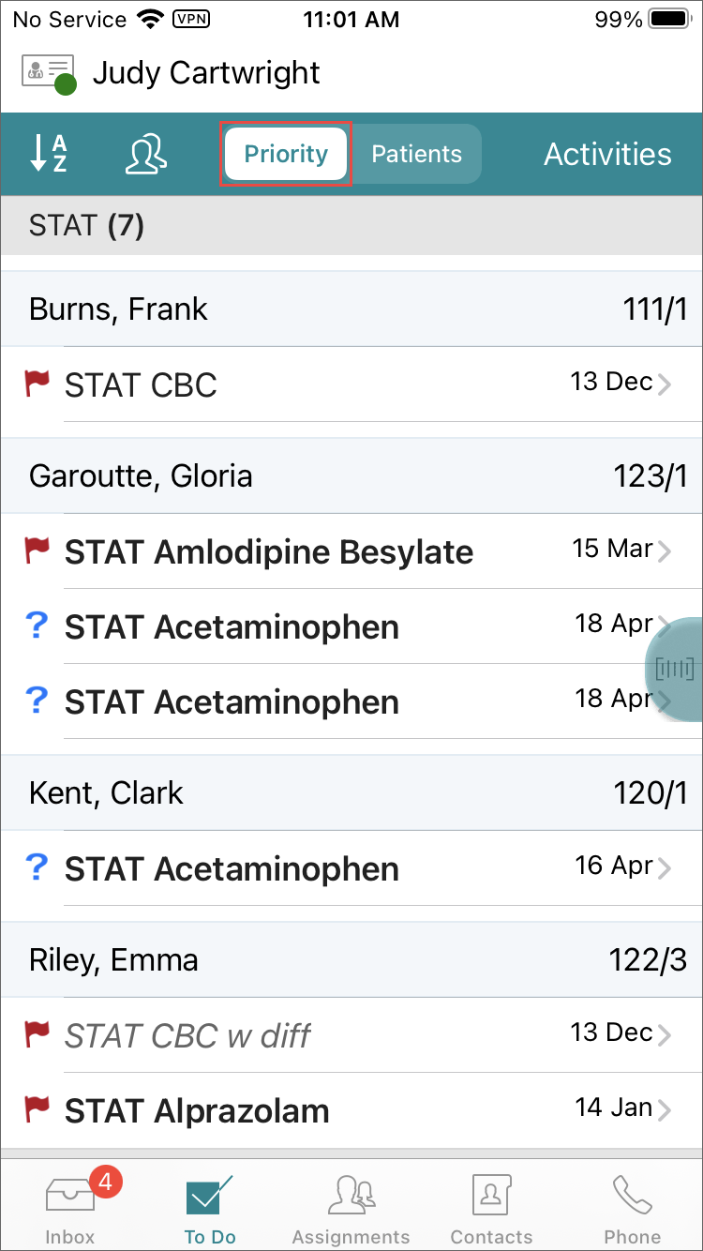Tap the user profile card icon
Screen dimensions: 703x1251
coord(48,73)
